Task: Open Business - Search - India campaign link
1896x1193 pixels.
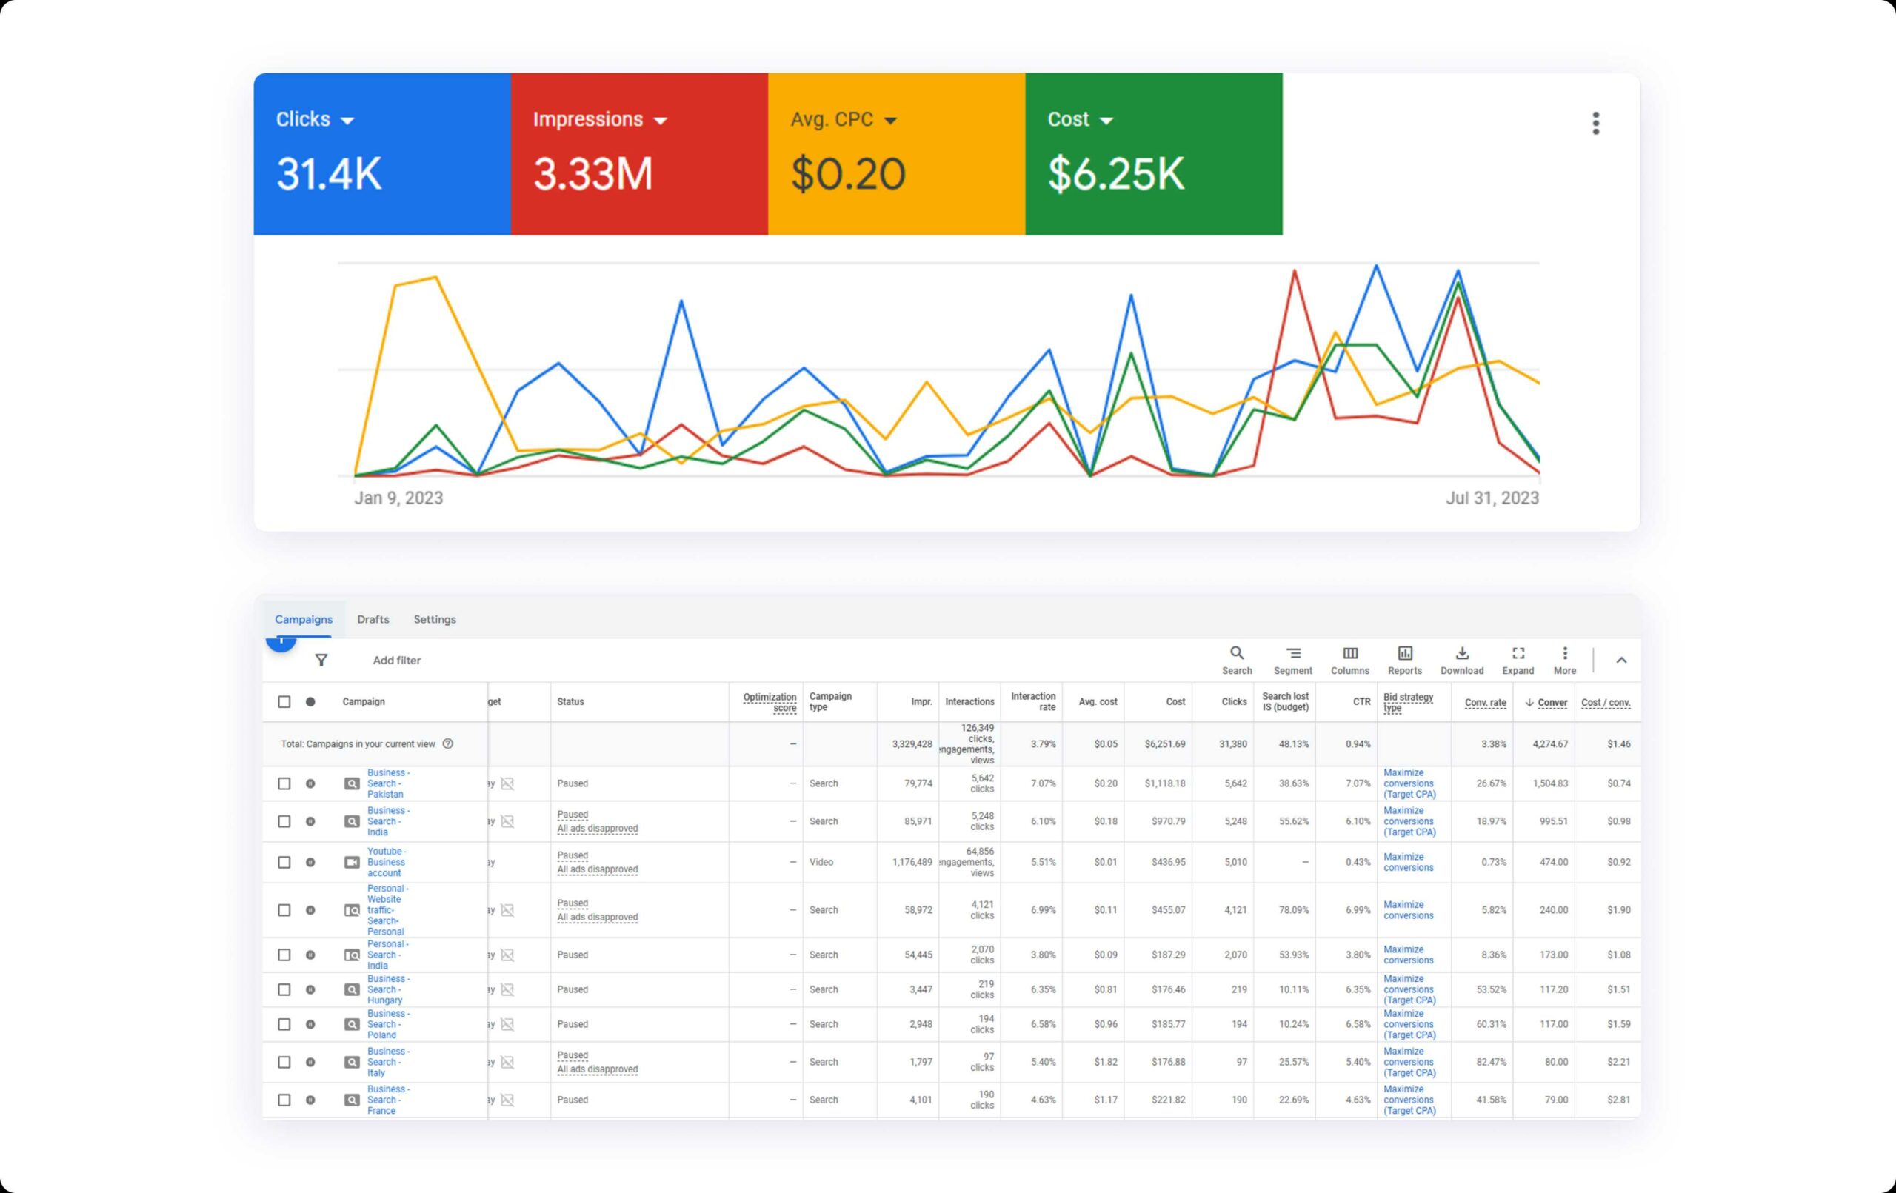Action: (x=385, y=821)
